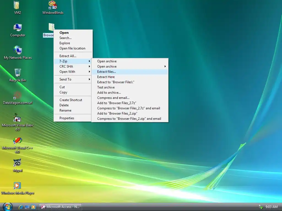Choose Search... in the context menu

(x=73, y=38)
